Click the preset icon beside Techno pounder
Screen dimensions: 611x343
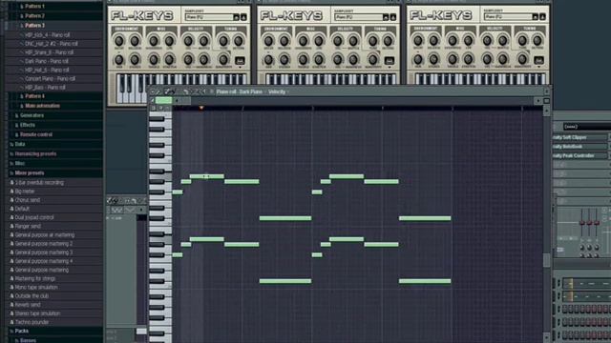pos(11,322)
